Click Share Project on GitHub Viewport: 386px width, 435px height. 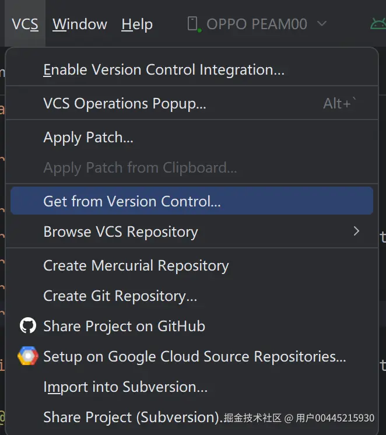coord(124,326)
